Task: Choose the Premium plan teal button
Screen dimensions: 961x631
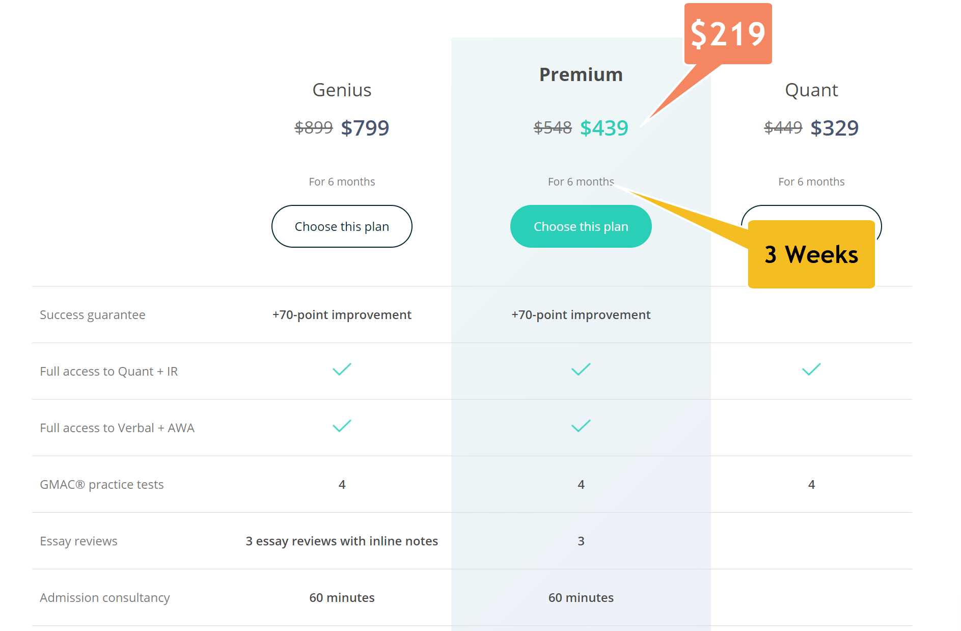Action: [x=581, y=226]
